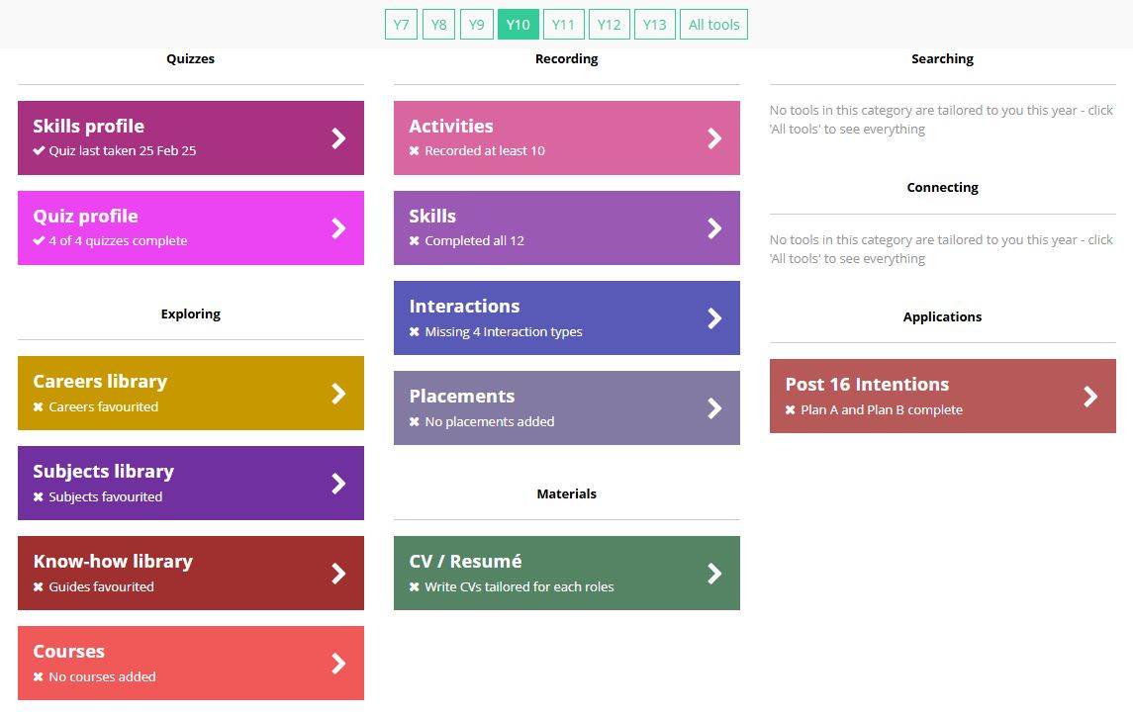Select the Y11 year tab
The height and width of the screenshot is (715, 1133).
tap(563, 25)
